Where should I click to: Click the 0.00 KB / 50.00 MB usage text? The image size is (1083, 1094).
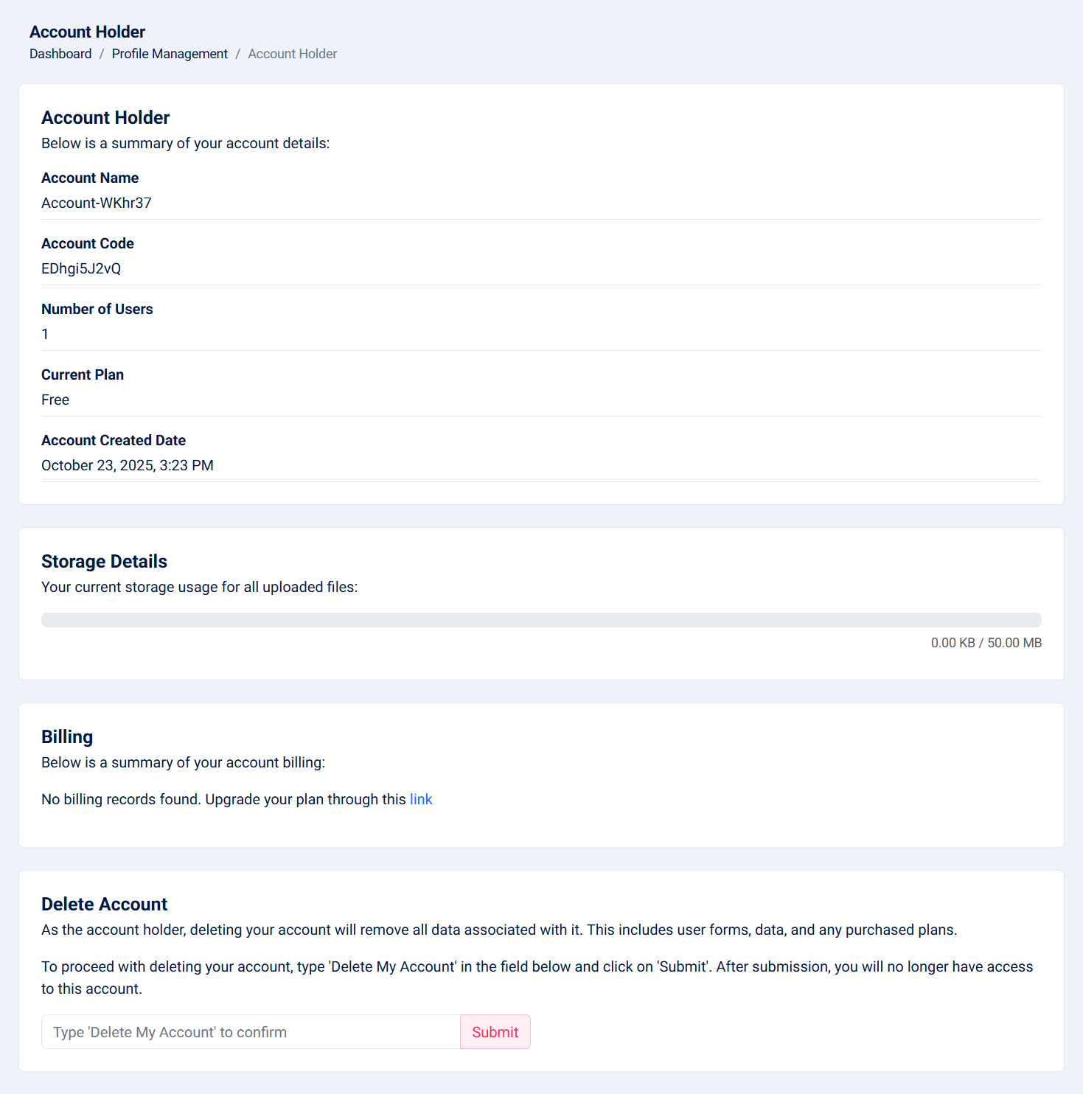[986, 643]
